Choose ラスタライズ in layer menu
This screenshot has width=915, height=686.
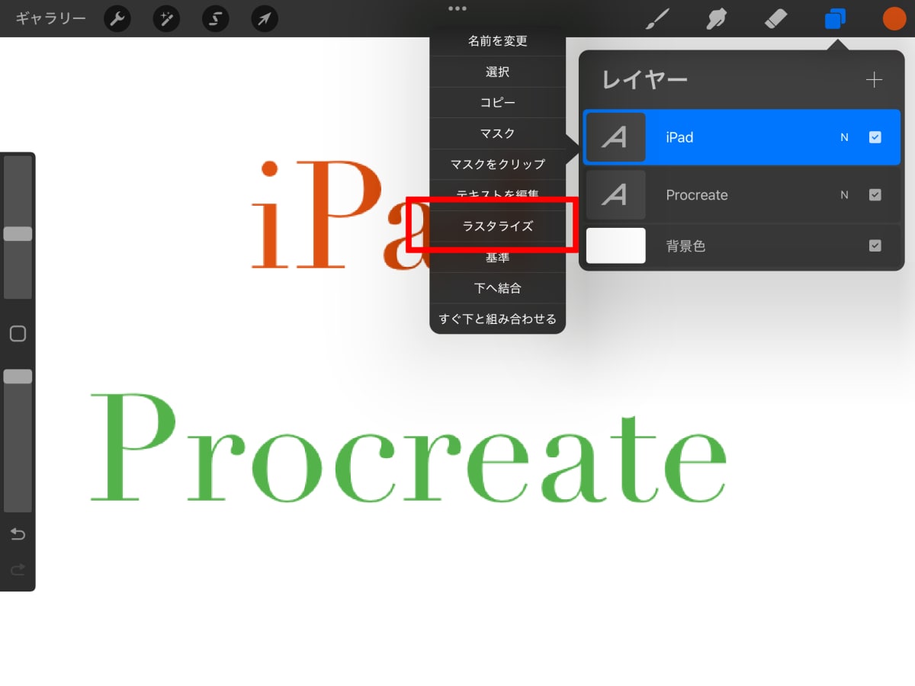[x=498, y=226]
